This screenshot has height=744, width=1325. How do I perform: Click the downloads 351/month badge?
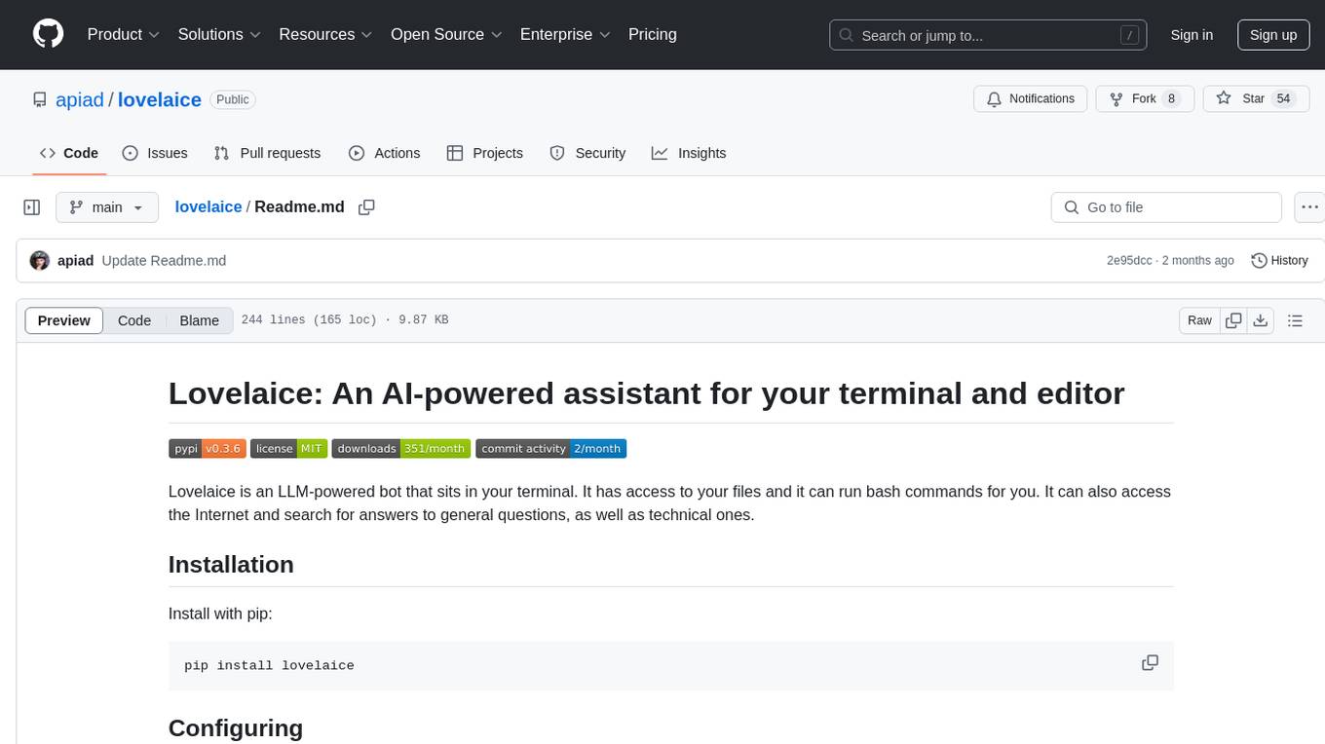(401, 449)
